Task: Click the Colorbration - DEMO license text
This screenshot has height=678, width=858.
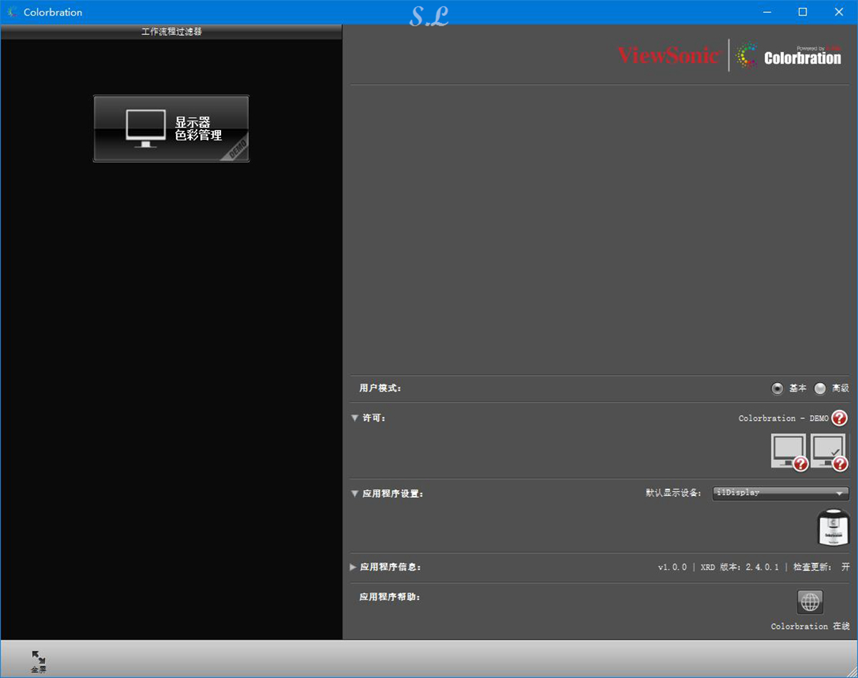Action: tap(784, 419)
